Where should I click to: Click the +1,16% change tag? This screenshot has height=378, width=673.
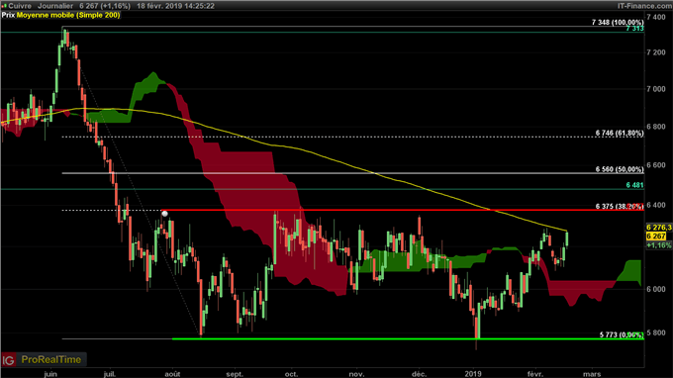659,245
